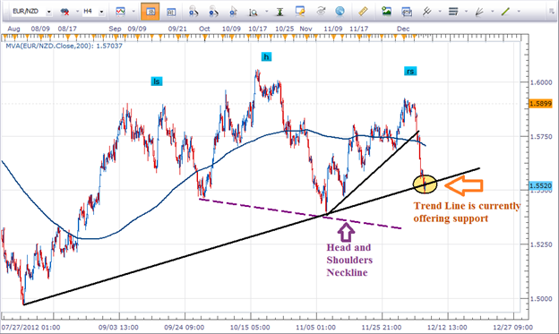The height and width of the screenshot is (334, 559).
Task: Click the Oct label on top date bar
Action: [x=204, y=29]
